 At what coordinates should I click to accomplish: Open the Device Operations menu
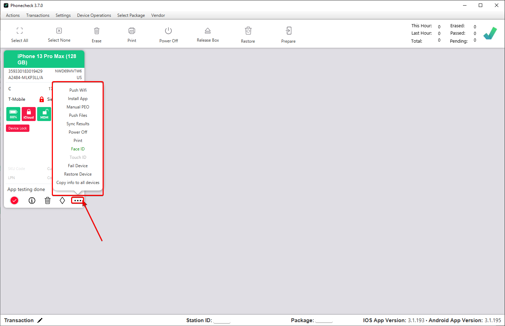94,15
